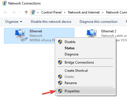Click the Network Connections title bar icon
127x110 pixels.
coord(5,3)
